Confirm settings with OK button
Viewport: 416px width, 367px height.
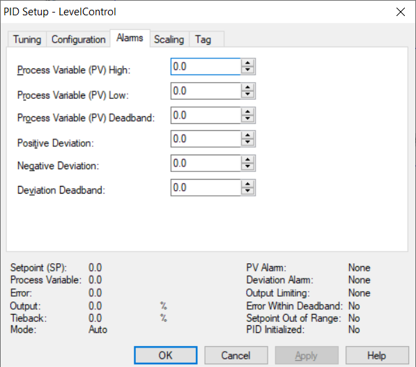point(166,355)
